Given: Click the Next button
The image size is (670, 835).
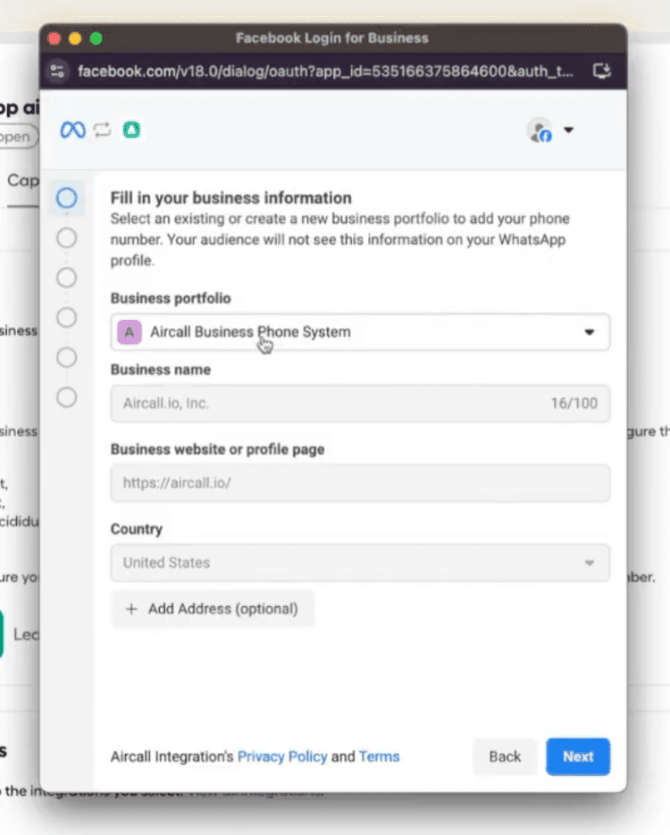Looking at the screenshot, I should coord(577,756).
